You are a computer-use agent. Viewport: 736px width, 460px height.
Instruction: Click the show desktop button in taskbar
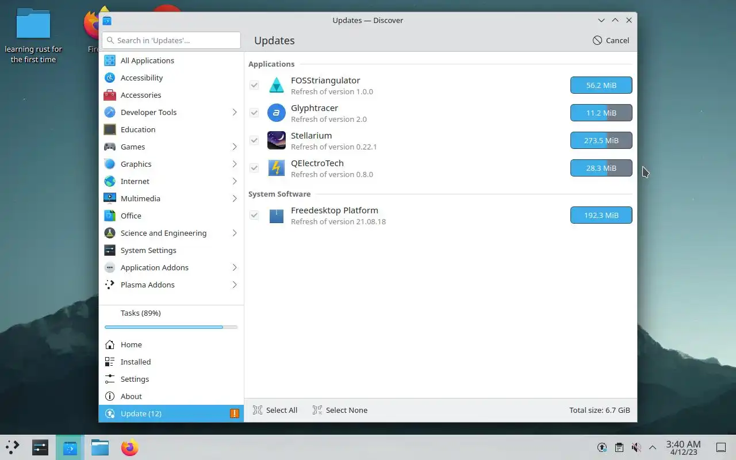[721, 447]
